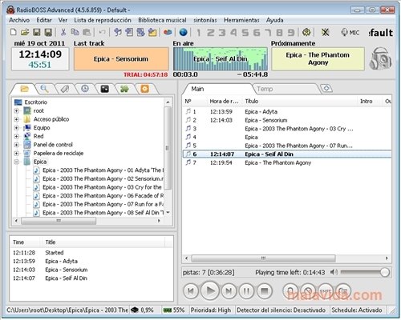Click the volume slider knob
Image resolution: width=401 pixels, height=320 pixels.
coord(385,272)
